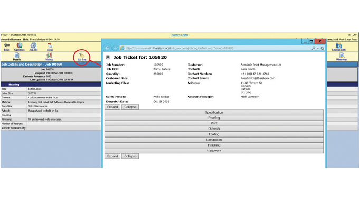Click the Job Details and Description title bar

(x=51, y=65)
